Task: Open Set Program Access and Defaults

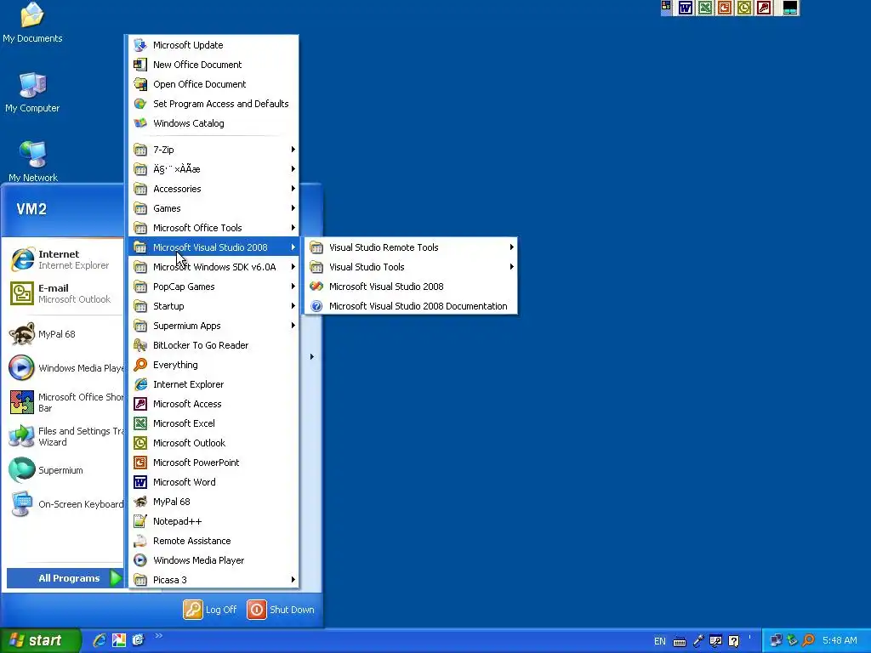Action: click(213, 104)
